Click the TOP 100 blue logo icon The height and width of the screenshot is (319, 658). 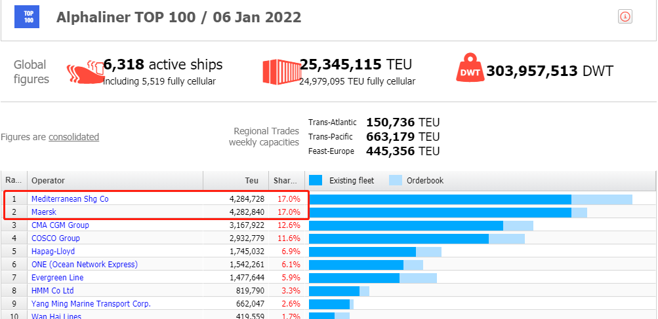(27, 17)
